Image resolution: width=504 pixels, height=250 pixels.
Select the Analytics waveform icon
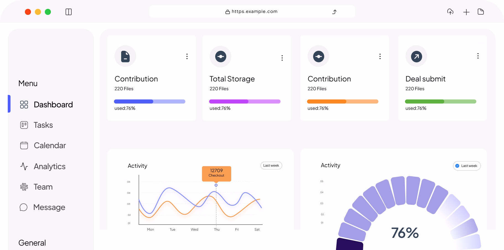[24, 166]
